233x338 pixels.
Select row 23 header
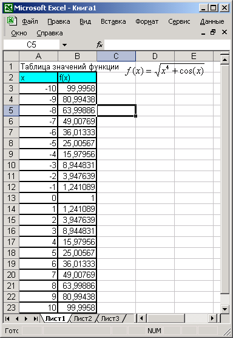[12, 308]
